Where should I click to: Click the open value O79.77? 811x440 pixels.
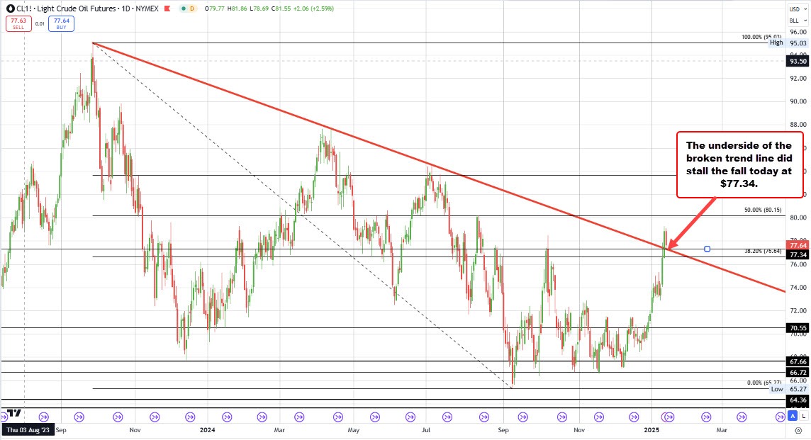tap(215, 9)
